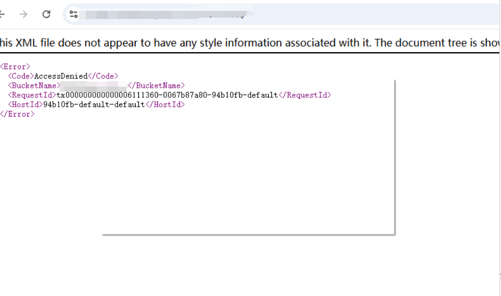Select the AccessDenied code text
This screenshot has width=501, height=296.
coord(61,76)
